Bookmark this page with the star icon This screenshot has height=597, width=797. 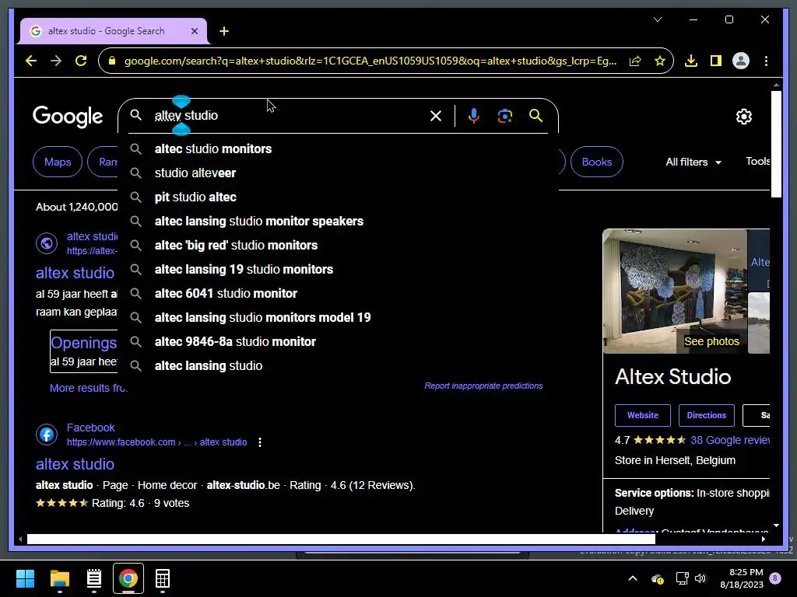660,61
